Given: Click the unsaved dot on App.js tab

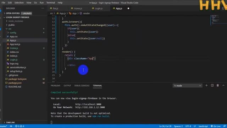Looking at the screenshot, I should click(128, 9).
